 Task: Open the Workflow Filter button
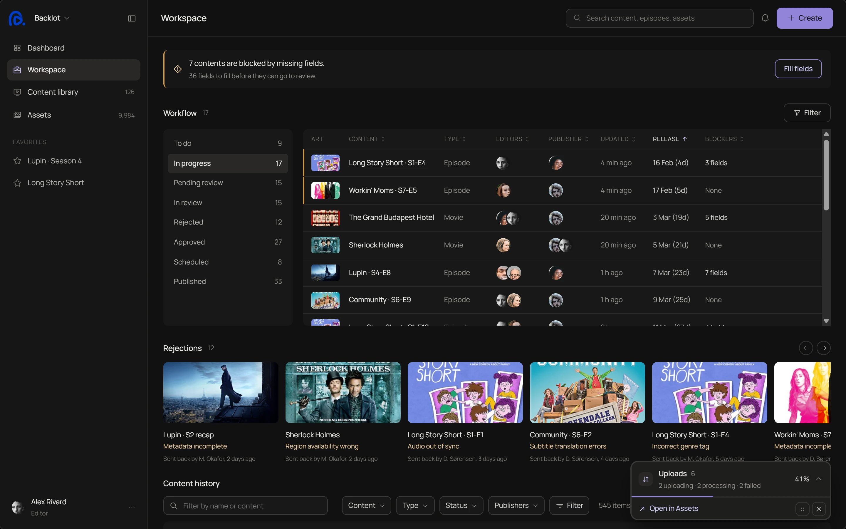[807, 113]
